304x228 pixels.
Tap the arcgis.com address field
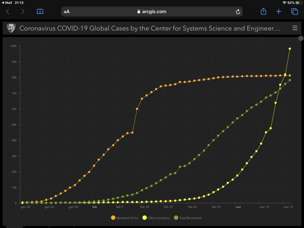(152, 12)
